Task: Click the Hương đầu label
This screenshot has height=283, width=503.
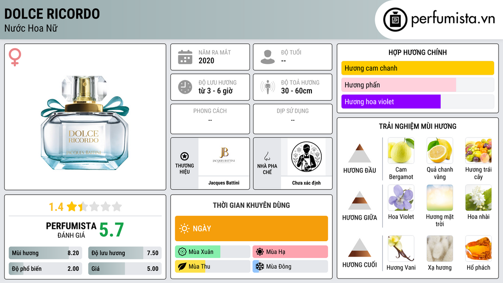Action: point(360,170)
